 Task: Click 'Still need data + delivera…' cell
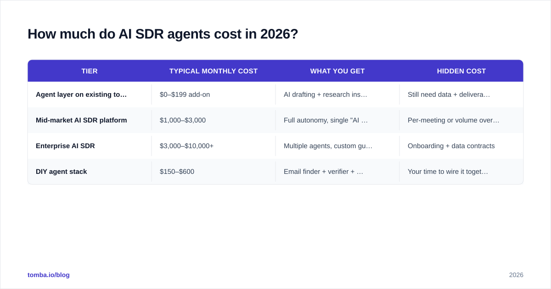pyautogui.click(x=461, y=94)
